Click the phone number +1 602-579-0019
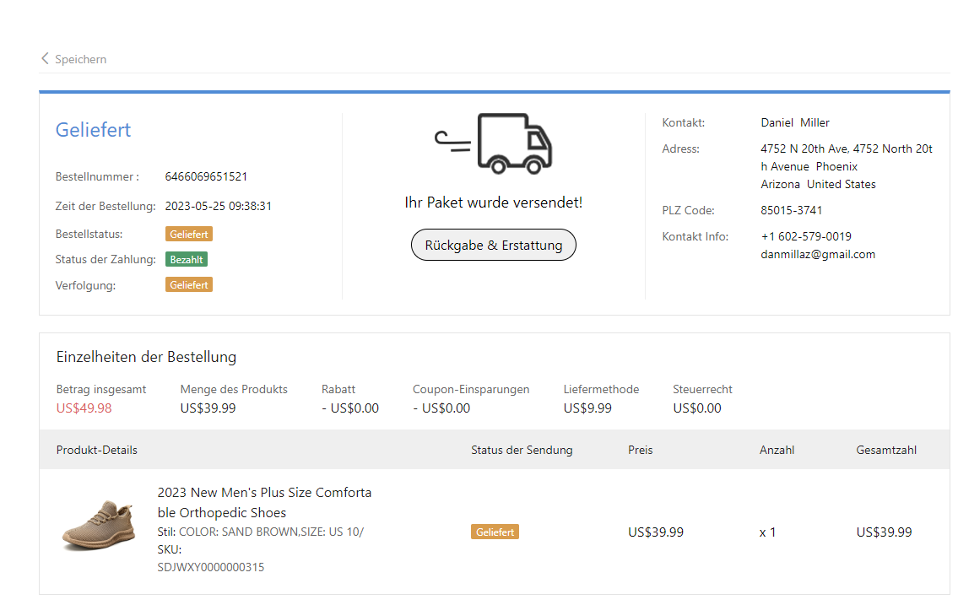Image resolution: width=958 pixels, height=605 pixels. coord(805,236)
